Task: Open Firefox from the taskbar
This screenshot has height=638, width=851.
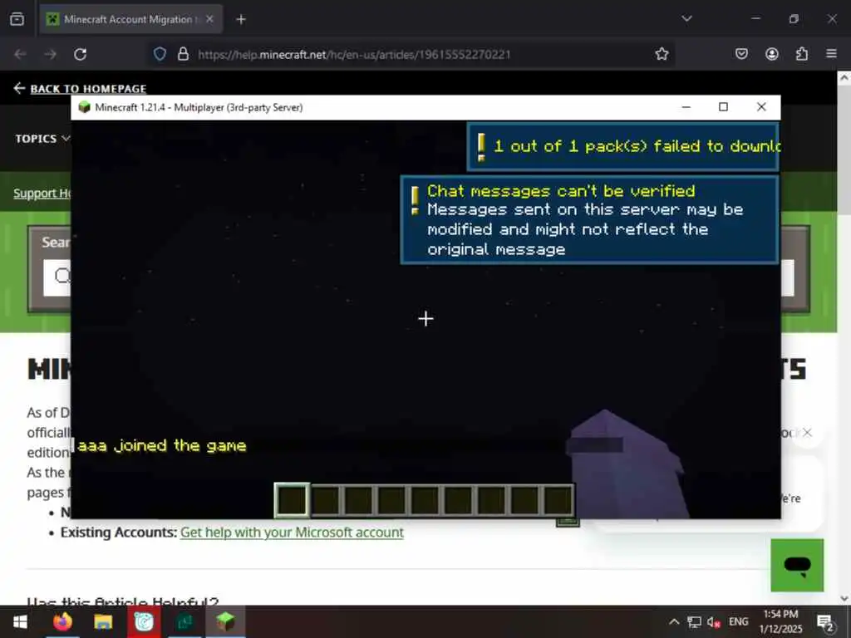Action: pyautogui.click(x=61, y=621)
